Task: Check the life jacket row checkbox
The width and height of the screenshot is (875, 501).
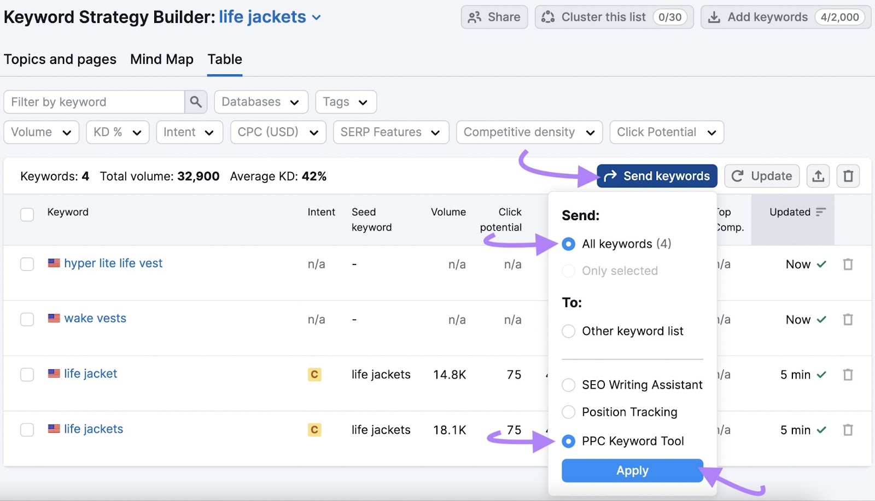Action: click(x=27, y=375)
